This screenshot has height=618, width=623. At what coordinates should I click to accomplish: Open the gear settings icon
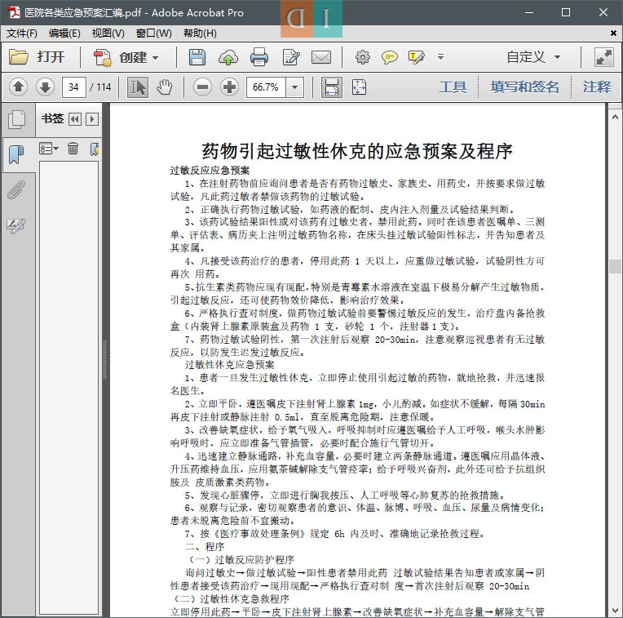click(362, 57)
